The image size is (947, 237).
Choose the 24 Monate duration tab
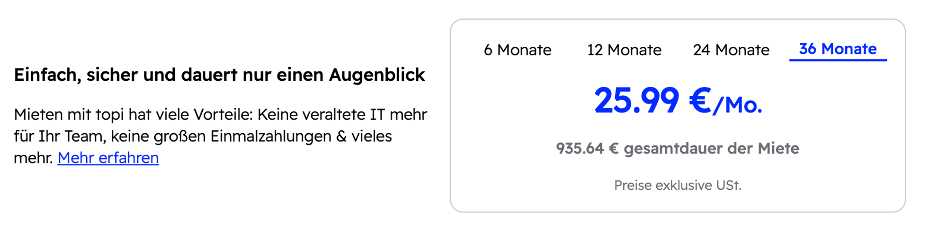731,50
